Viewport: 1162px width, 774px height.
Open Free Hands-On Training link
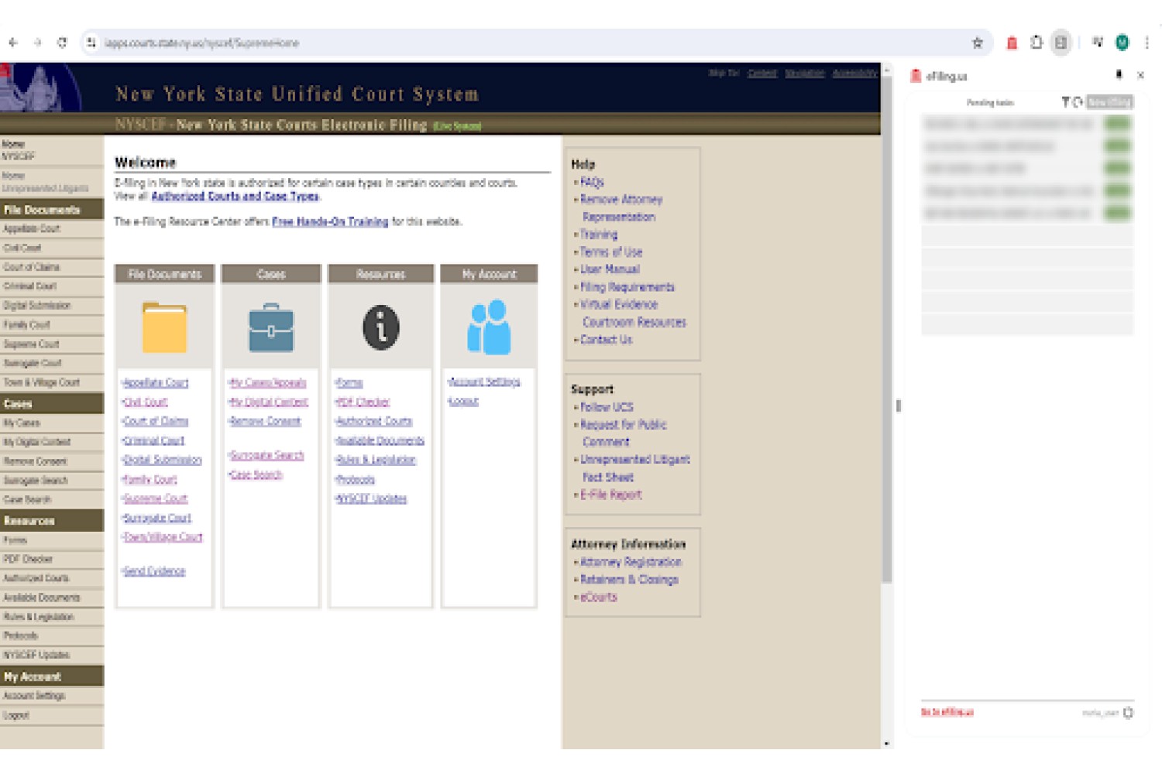(330, 221)
